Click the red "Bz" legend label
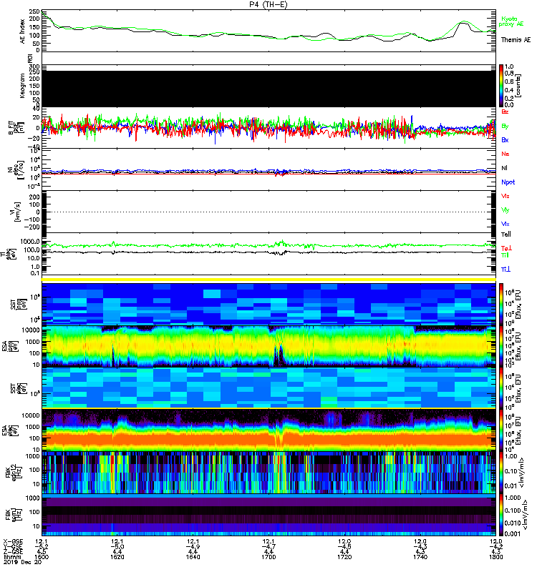The image size is (537, 572). click(505, 112)
